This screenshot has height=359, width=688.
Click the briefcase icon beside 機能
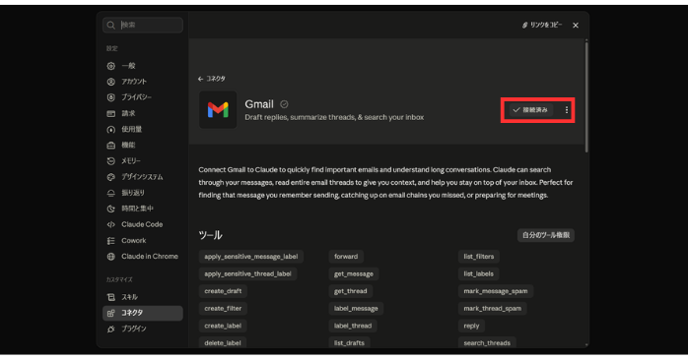tap(111, 145)
